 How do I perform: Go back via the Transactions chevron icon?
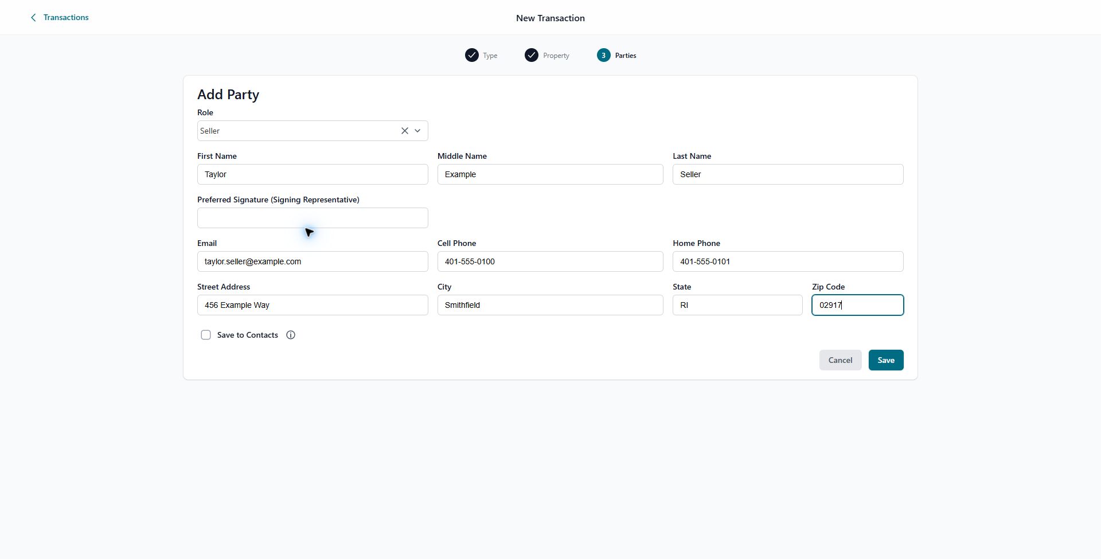(x=33, y=18)
